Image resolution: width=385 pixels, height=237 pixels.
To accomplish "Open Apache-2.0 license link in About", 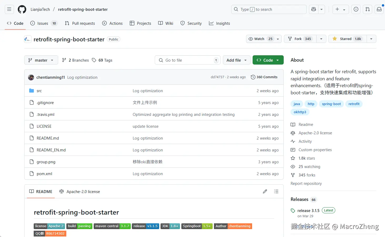I will click(x=312, y=133).
